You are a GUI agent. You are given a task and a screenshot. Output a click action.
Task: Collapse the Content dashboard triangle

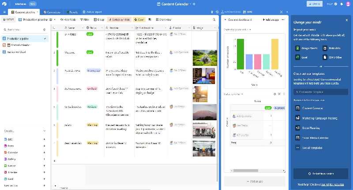click(225, 19)
